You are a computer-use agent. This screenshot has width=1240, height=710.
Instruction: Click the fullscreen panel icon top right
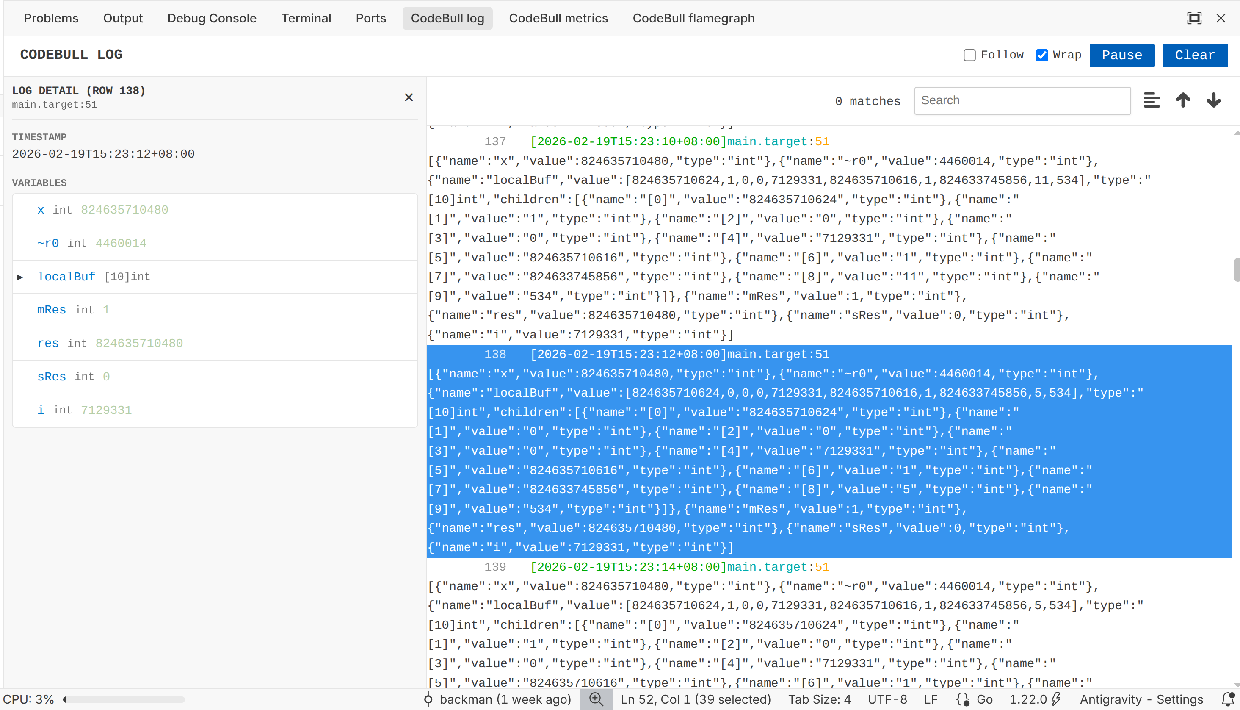coord(1194,18)
